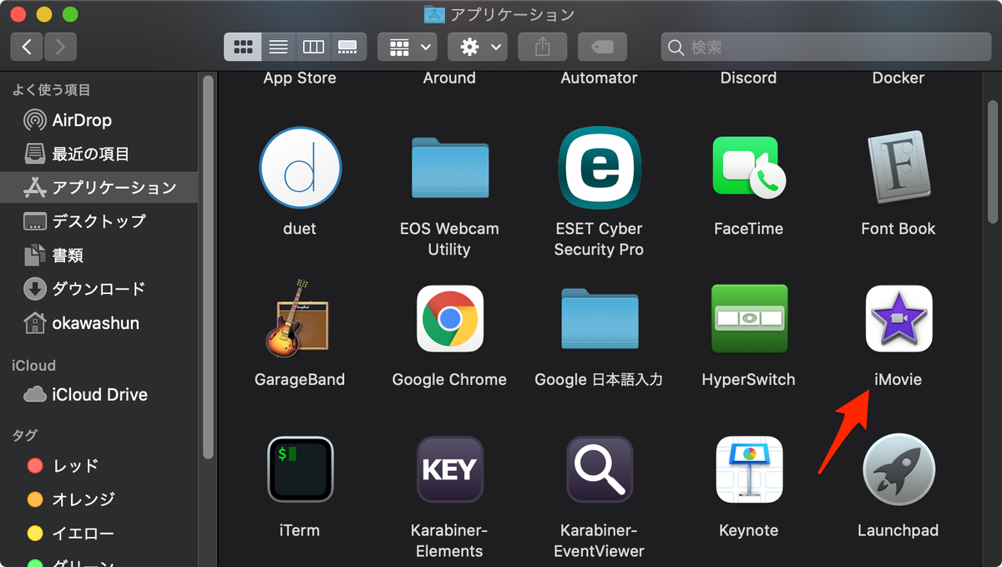This screenshot has width=1002, height=567.
Task: Select the イエロー yellow tag
Action: click(x=99, y=533)
